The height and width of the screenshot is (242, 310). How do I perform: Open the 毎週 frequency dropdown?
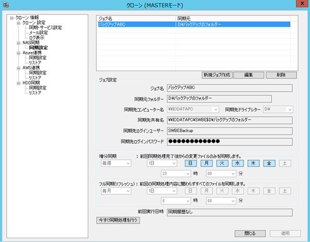point(115,163)
